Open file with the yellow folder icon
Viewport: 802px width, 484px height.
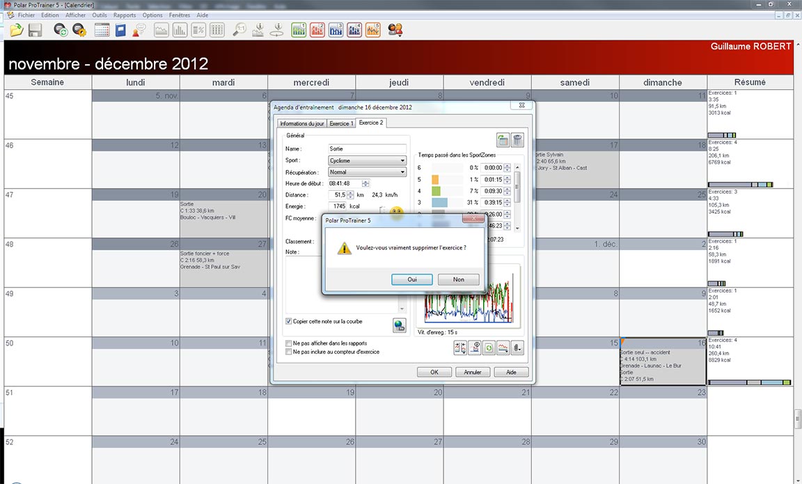point(17,30)
